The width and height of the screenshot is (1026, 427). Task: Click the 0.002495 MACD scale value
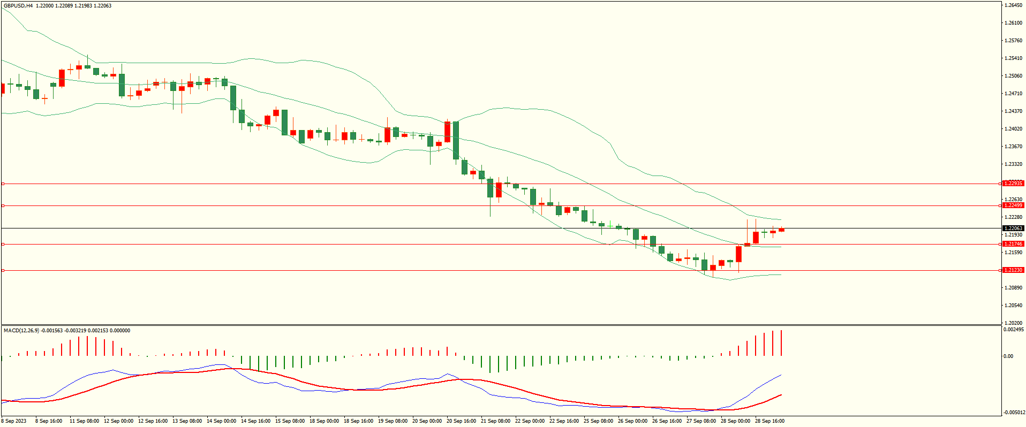[1014, 330]
